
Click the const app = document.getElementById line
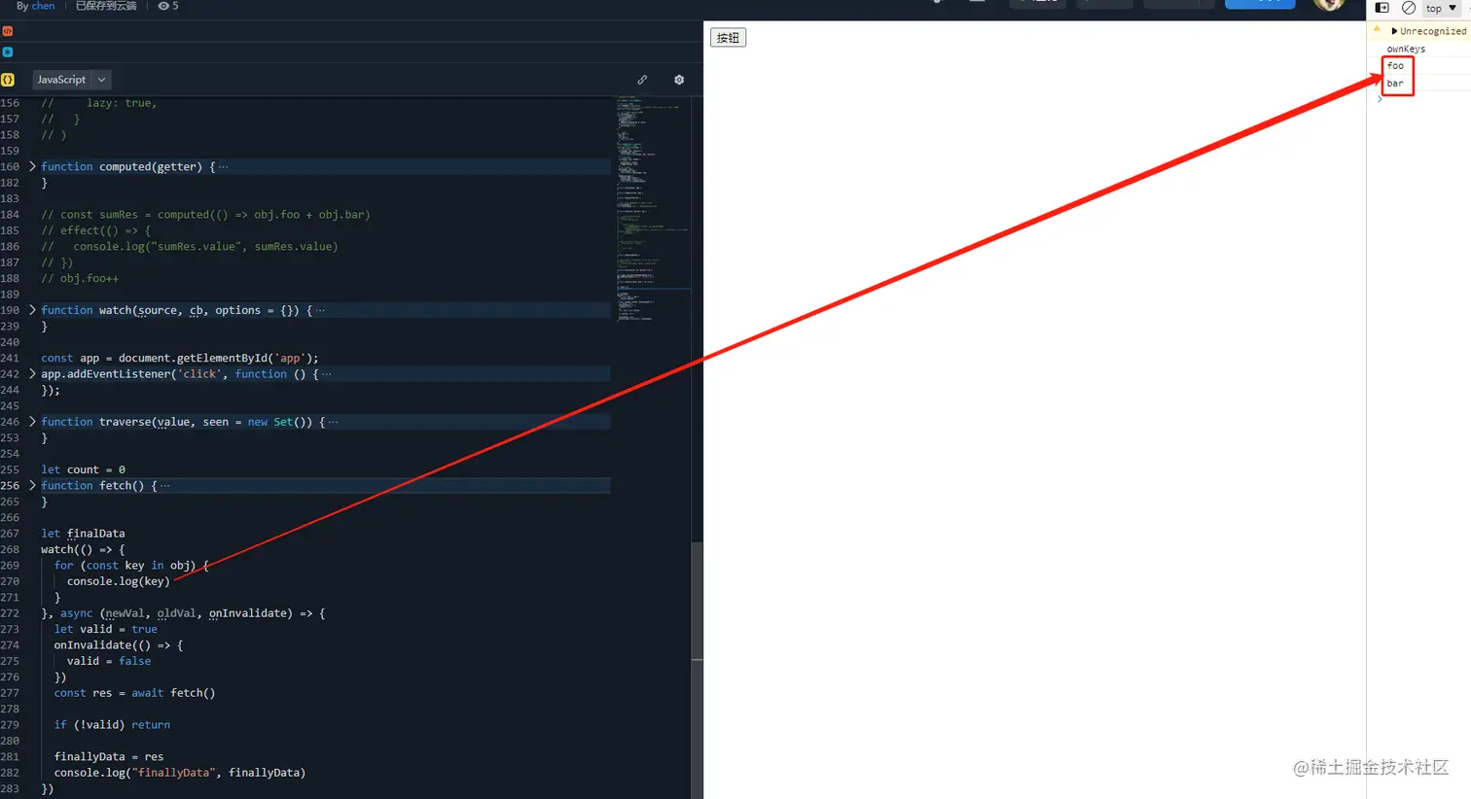(180, 358)
